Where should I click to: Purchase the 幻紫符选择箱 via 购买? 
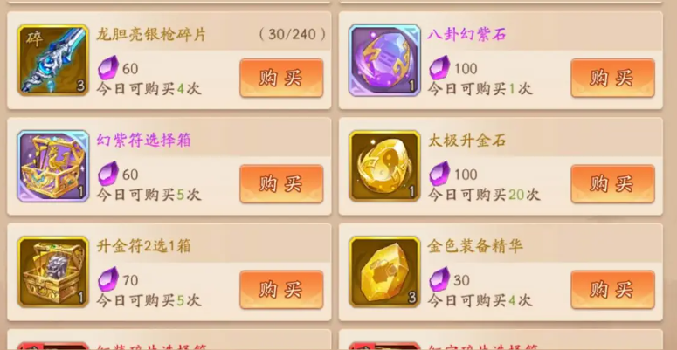pyautogui.click(x=281, y=184)
